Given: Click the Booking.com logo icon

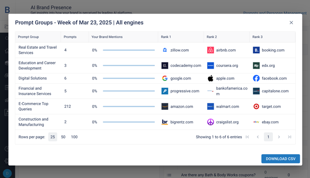Looking at the screenshot, I should click(256, 50).
